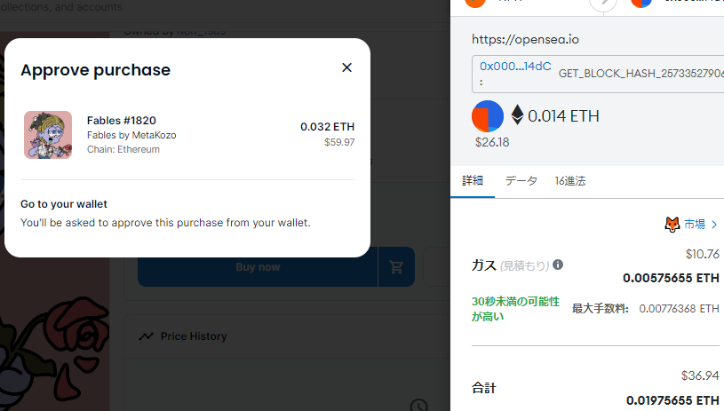Open the 市場 gas fee link
The image size is (724, 411).
point(695,225)
